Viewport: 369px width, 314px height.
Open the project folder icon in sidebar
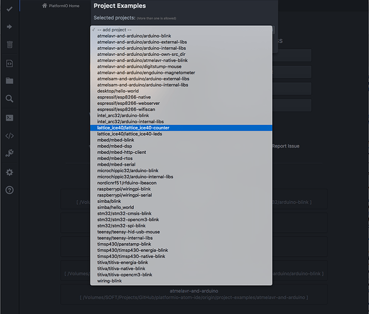pyautogui.click(x=9, y=80)
